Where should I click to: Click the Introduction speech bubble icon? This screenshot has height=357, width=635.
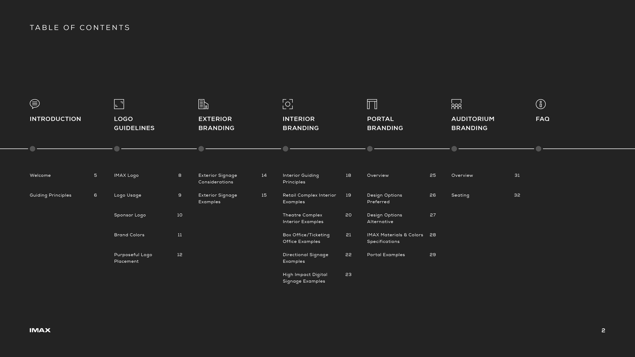pos(35,104)
